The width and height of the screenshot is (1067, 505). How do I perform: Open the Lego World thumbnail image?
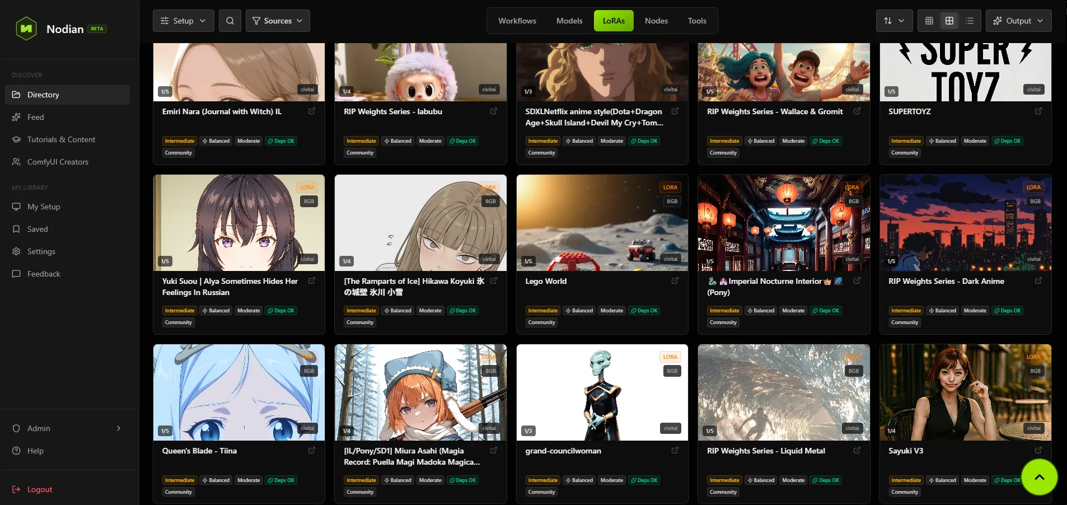click(x=602, y=223)
